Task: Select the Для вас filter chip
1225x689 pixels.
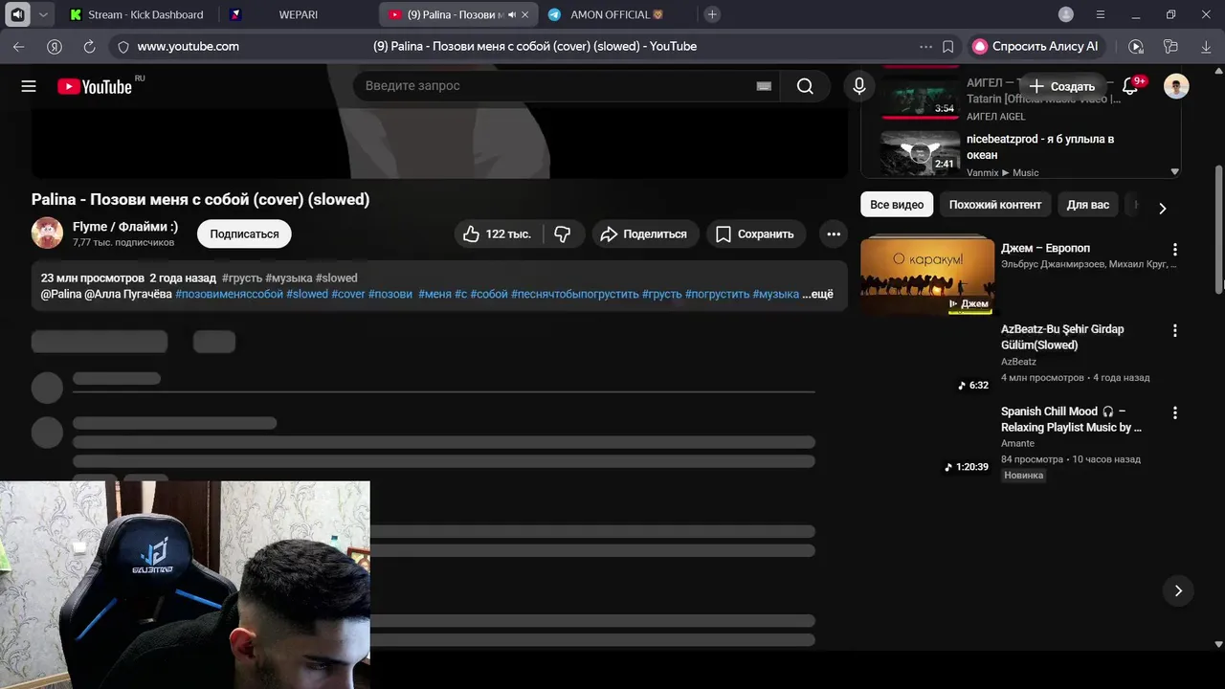Action: pos(1088,205)
